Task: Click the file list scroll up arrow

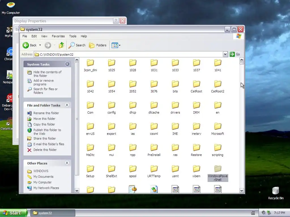Action: pyautogui.click(x=242, y=60)
